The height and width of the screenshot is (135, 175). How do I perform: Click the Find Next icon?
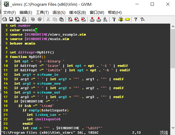[x=77, y=19]
